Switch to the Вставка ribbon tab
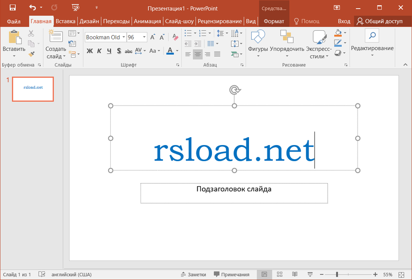 point(65,21)
